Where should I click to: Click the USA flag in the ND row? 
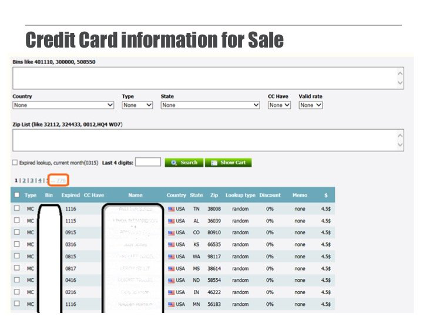pyautogui.click(x=172, y=281)
